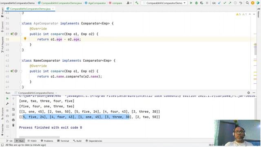This screenshot has height=147, width=261.
Task: Show Git history clock icon
Action: coord(235,3)
